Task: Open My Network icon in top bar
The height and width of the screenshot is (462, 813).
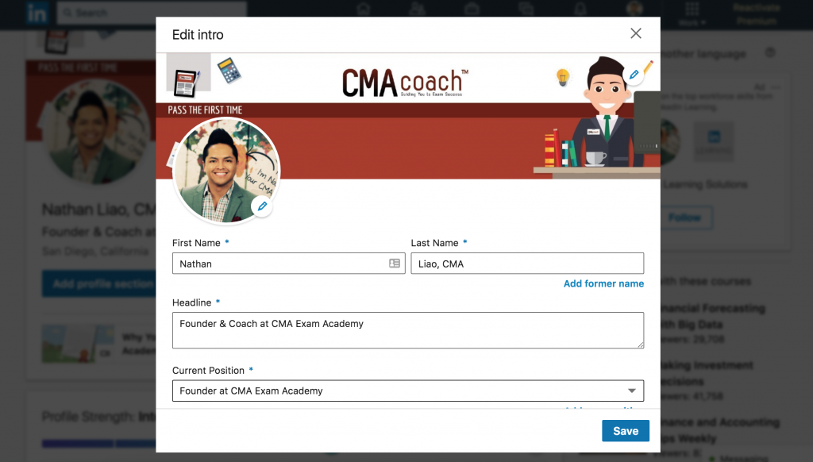Action: pyautogui.click(x=418, y=10)
